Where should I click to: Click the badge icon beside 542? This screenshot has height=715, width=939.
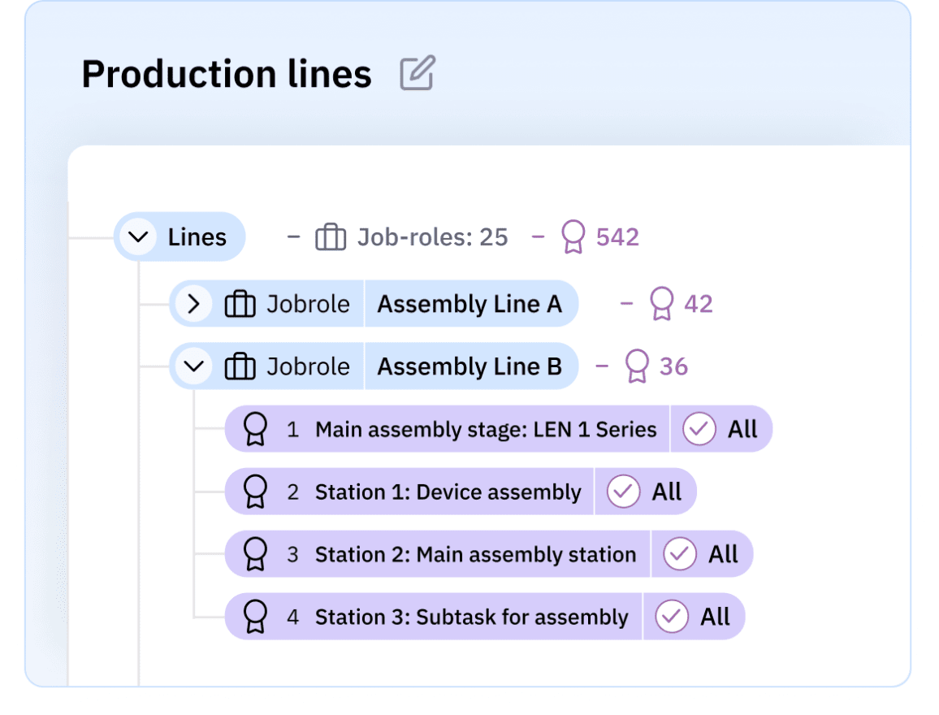[x=573, y=237]
